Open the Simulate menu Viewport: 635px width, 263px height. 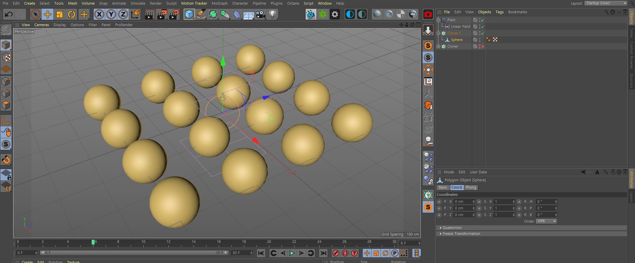(138, 3)
